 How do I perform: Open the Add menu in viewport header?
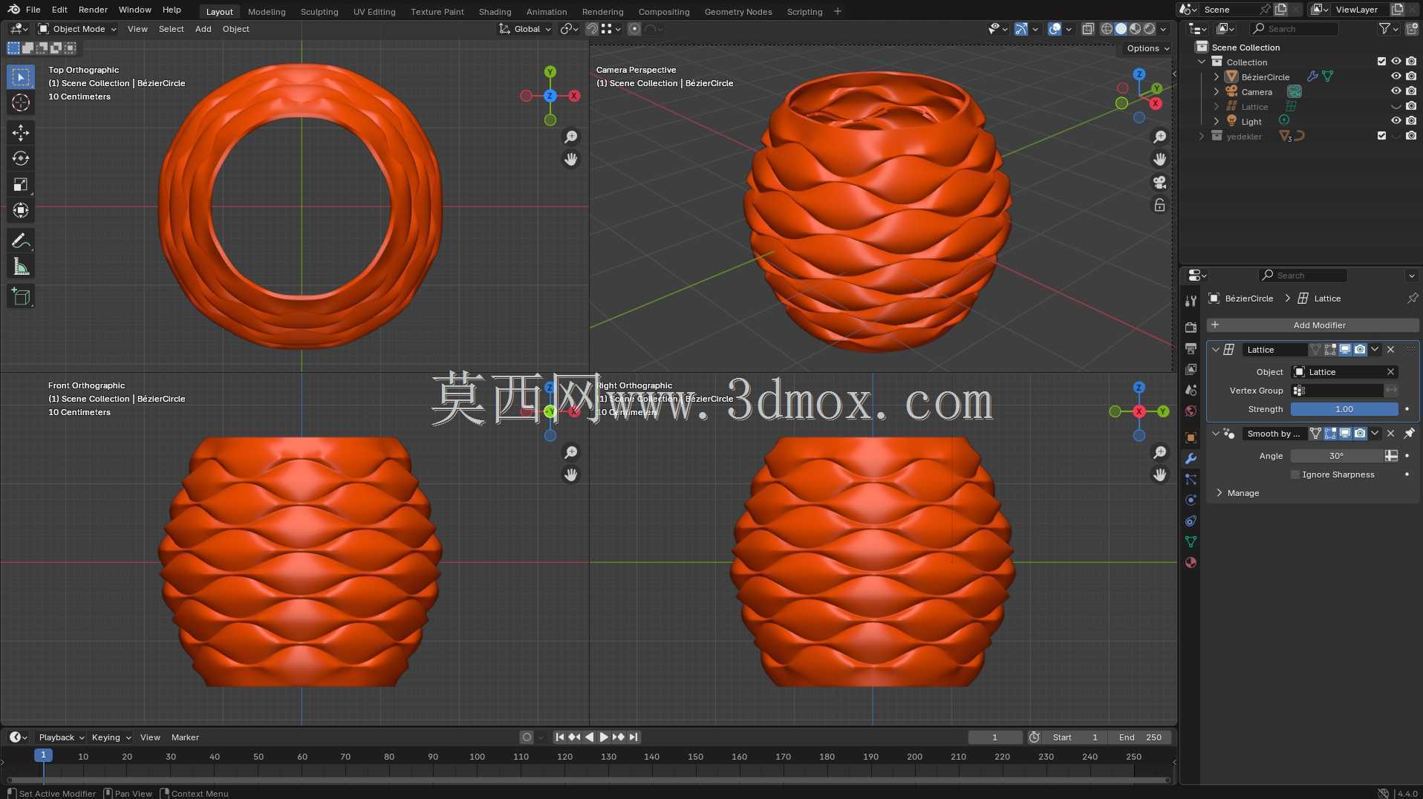pyautogui.click(x=203, y=29)
